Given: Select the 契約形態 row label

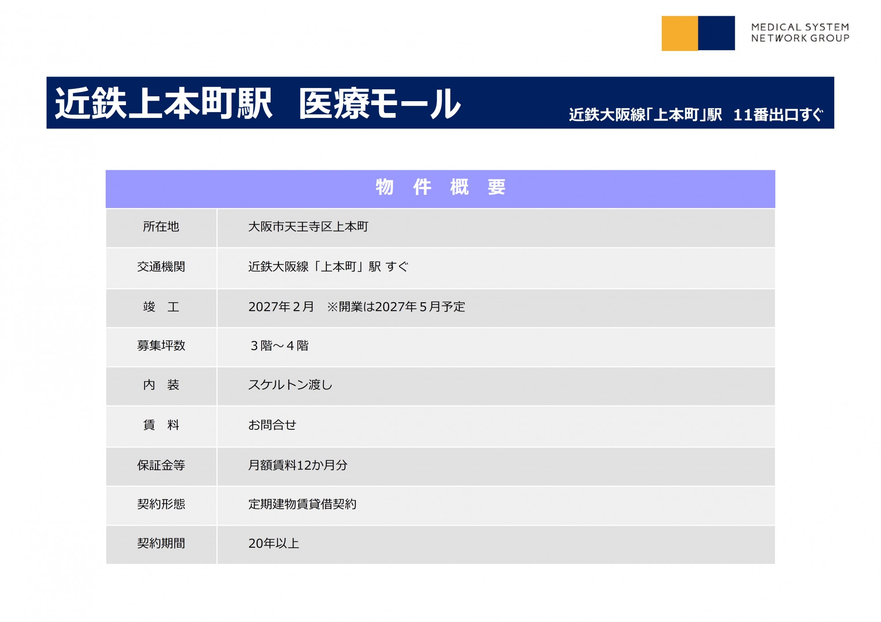Looking at the screenshot, I should point(161,504).
